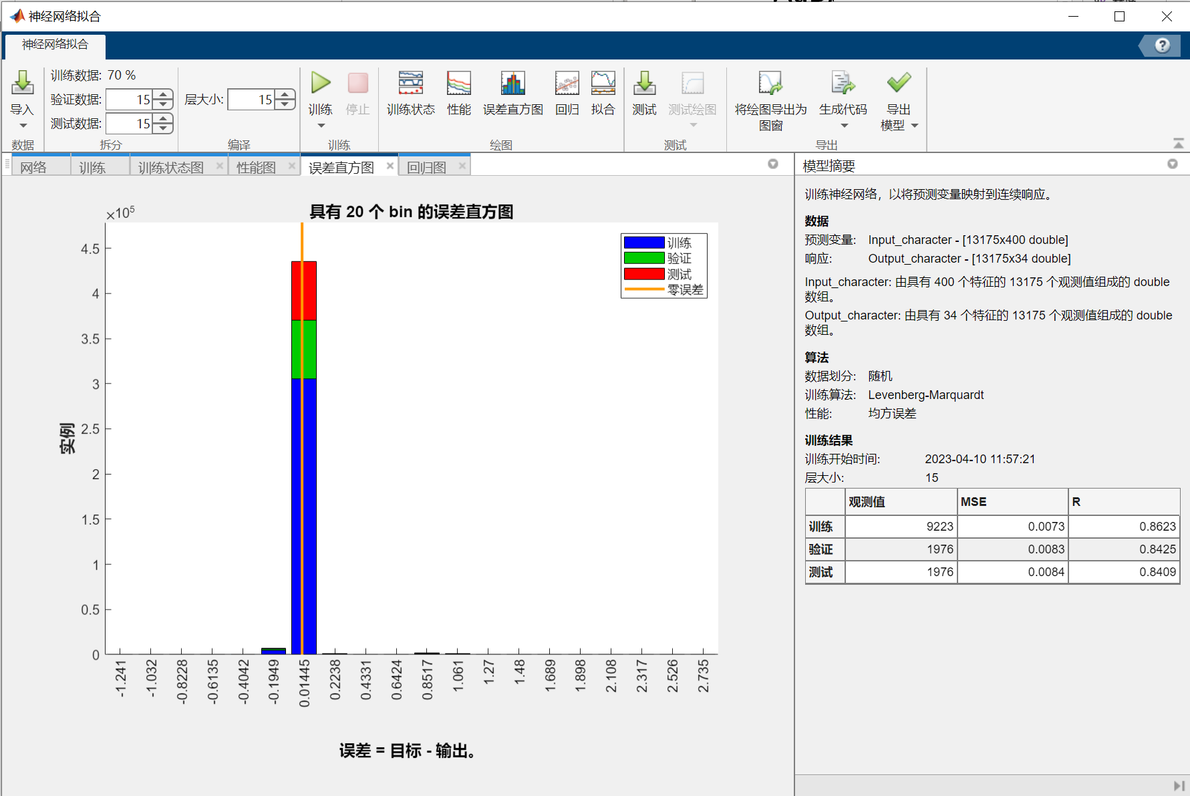Click 将绘图导出为图窗 icon

(770, 83)
